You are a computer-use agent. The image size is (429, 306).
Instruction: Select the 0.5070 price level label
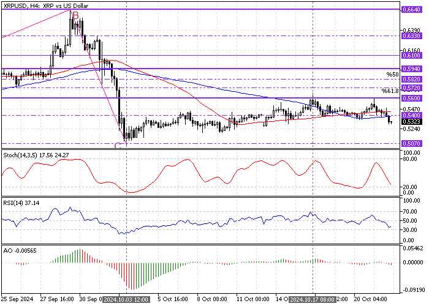point(411,143)
